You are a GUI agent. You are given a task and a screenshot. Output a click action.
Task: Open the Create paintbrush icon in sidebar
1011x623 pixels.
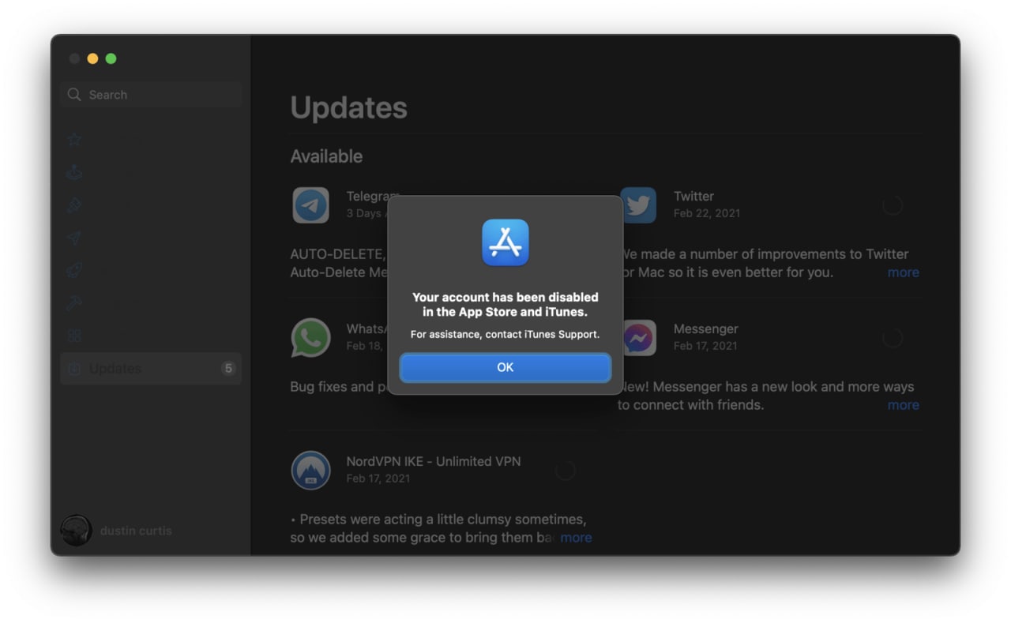click(74, 205)
